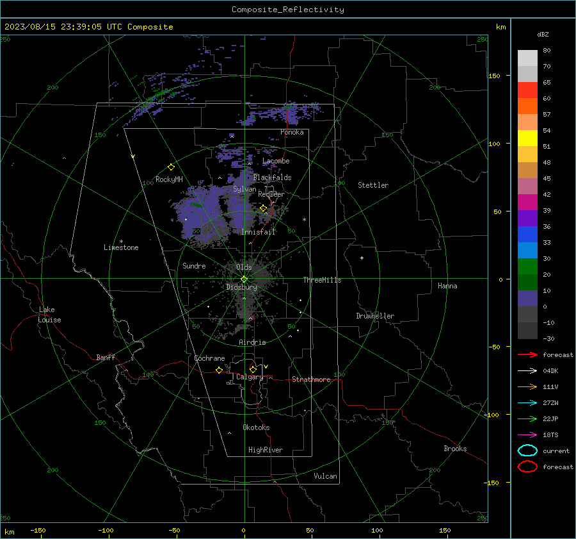This screenshot has height=539, width=576.
Task: Click the yellow diamond marker below Cochrane
Action: click(219, 370)
